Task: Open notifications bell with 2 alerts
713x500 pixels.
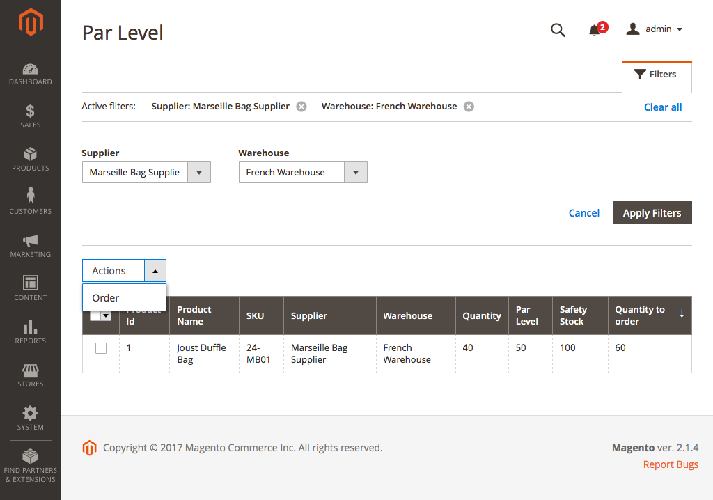Action: (x=597, y=29)
